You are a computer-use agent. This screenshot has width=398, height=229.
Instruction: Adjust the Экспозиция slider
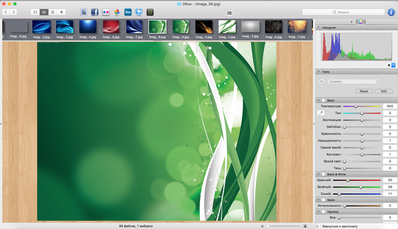(362, 120)
